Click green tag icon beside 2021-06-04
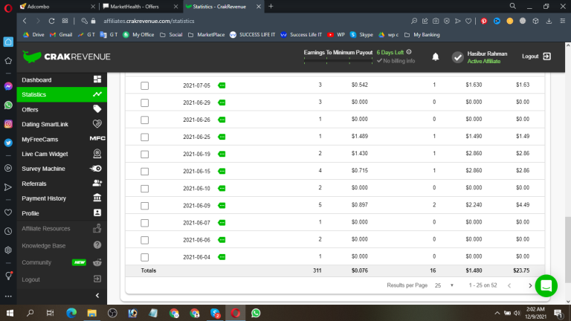The height and width of the screenshot is (321, 571). 222,257
